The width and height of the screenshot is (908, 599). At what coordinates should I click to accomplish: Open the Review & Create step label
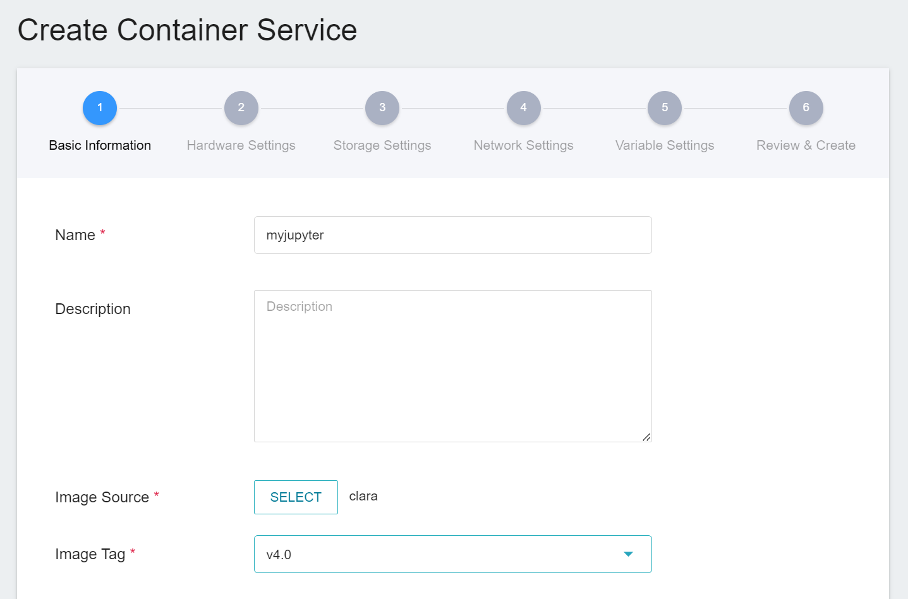806,145
